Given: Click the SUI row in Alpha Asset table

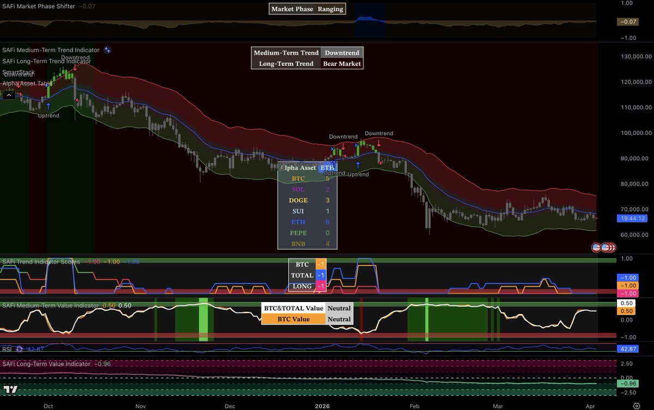Looking at the screenshot, I should 307,211.
